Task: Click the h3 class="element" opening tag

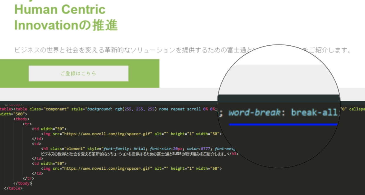Action: click(x=63, y=149)
